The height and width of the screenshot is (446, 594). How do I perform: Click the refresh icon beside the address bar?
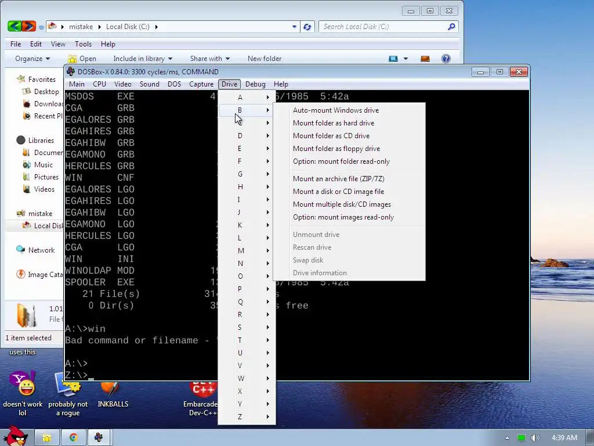coord(307,27)
